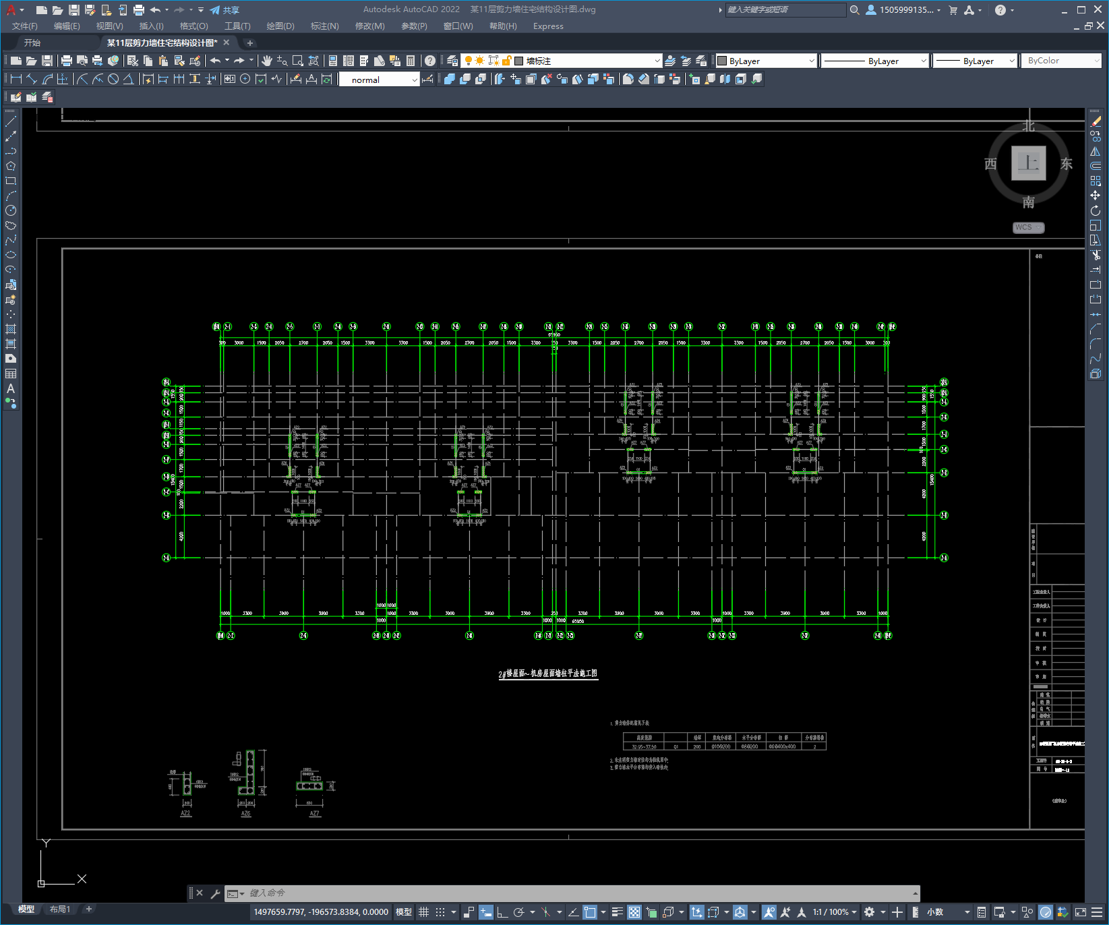The height and width of the screenshot is (925, 1109).
Task: Select the Erase tool on right toolbar
Action: click(1096, 121)
